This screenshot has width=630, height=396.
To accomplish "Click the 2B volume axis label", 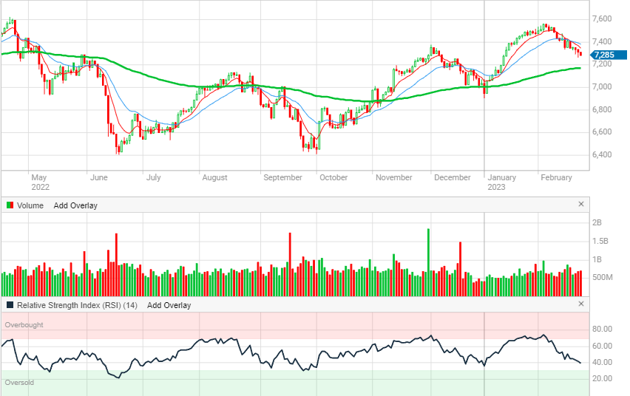I will tap(597, 222).
